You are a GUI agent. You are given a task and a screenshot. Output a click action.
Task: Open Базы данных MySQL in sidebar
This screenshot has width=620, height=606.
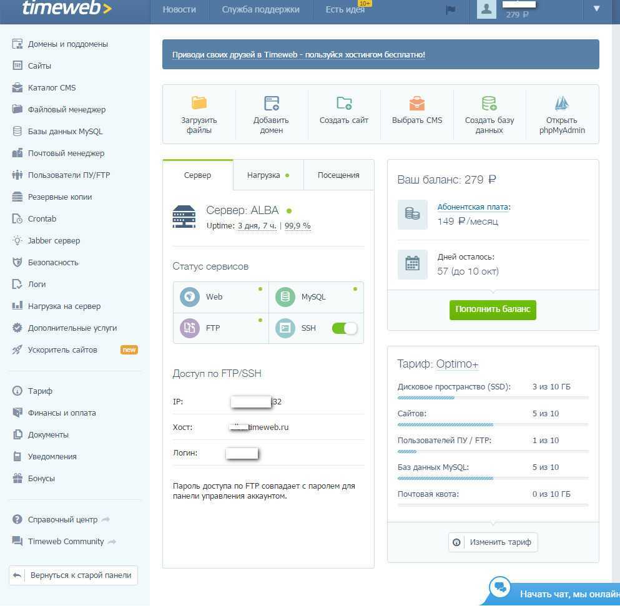click(x=57, y=131)
